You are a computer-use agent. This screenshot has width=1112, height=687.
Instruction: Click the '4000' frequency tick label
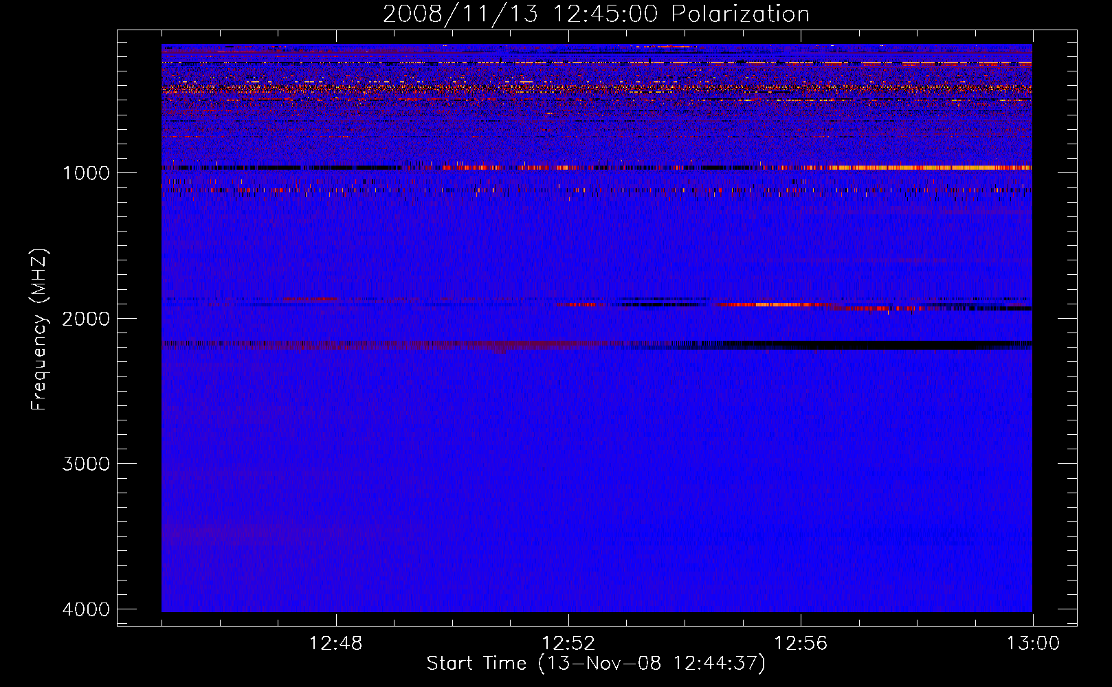pyautogui.click(x=86, y=609)
